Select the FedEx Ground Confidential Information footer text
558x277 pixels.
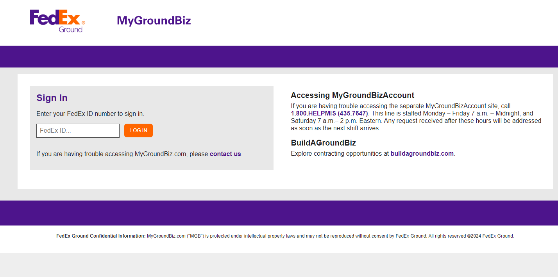[100, 236]
